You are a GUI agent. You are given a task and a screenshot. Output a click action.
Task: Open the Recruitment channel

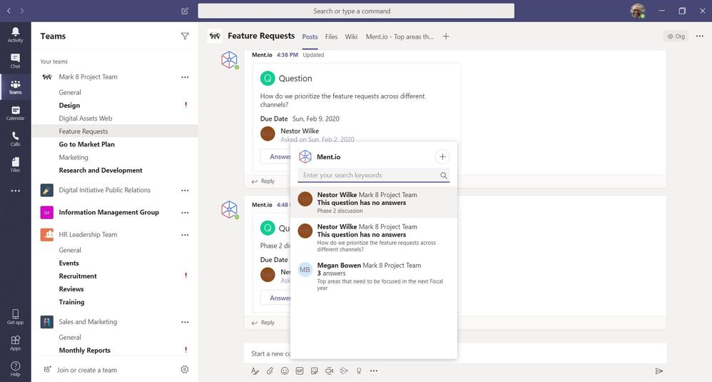pyautogui.click(x=78, y=276)
